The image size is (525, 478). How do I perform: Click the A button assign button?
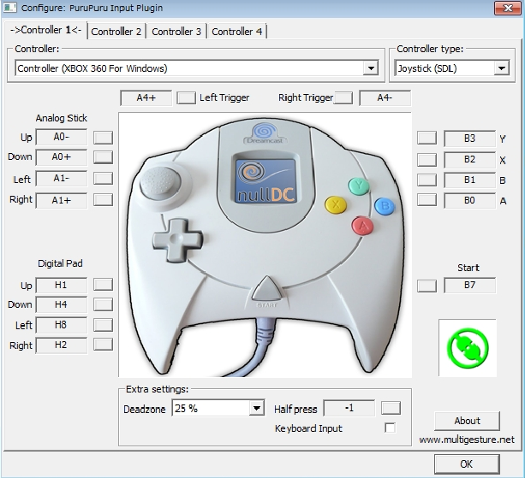tap(427, 200)
